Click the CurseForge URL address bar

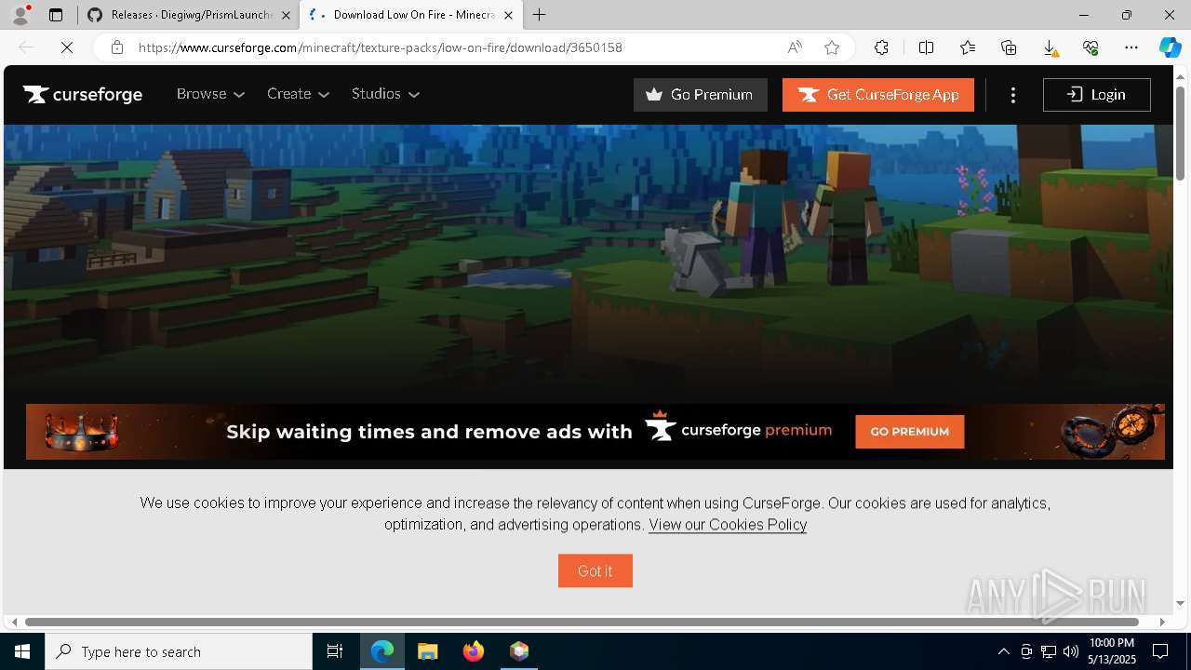click(x=381, y=47)
